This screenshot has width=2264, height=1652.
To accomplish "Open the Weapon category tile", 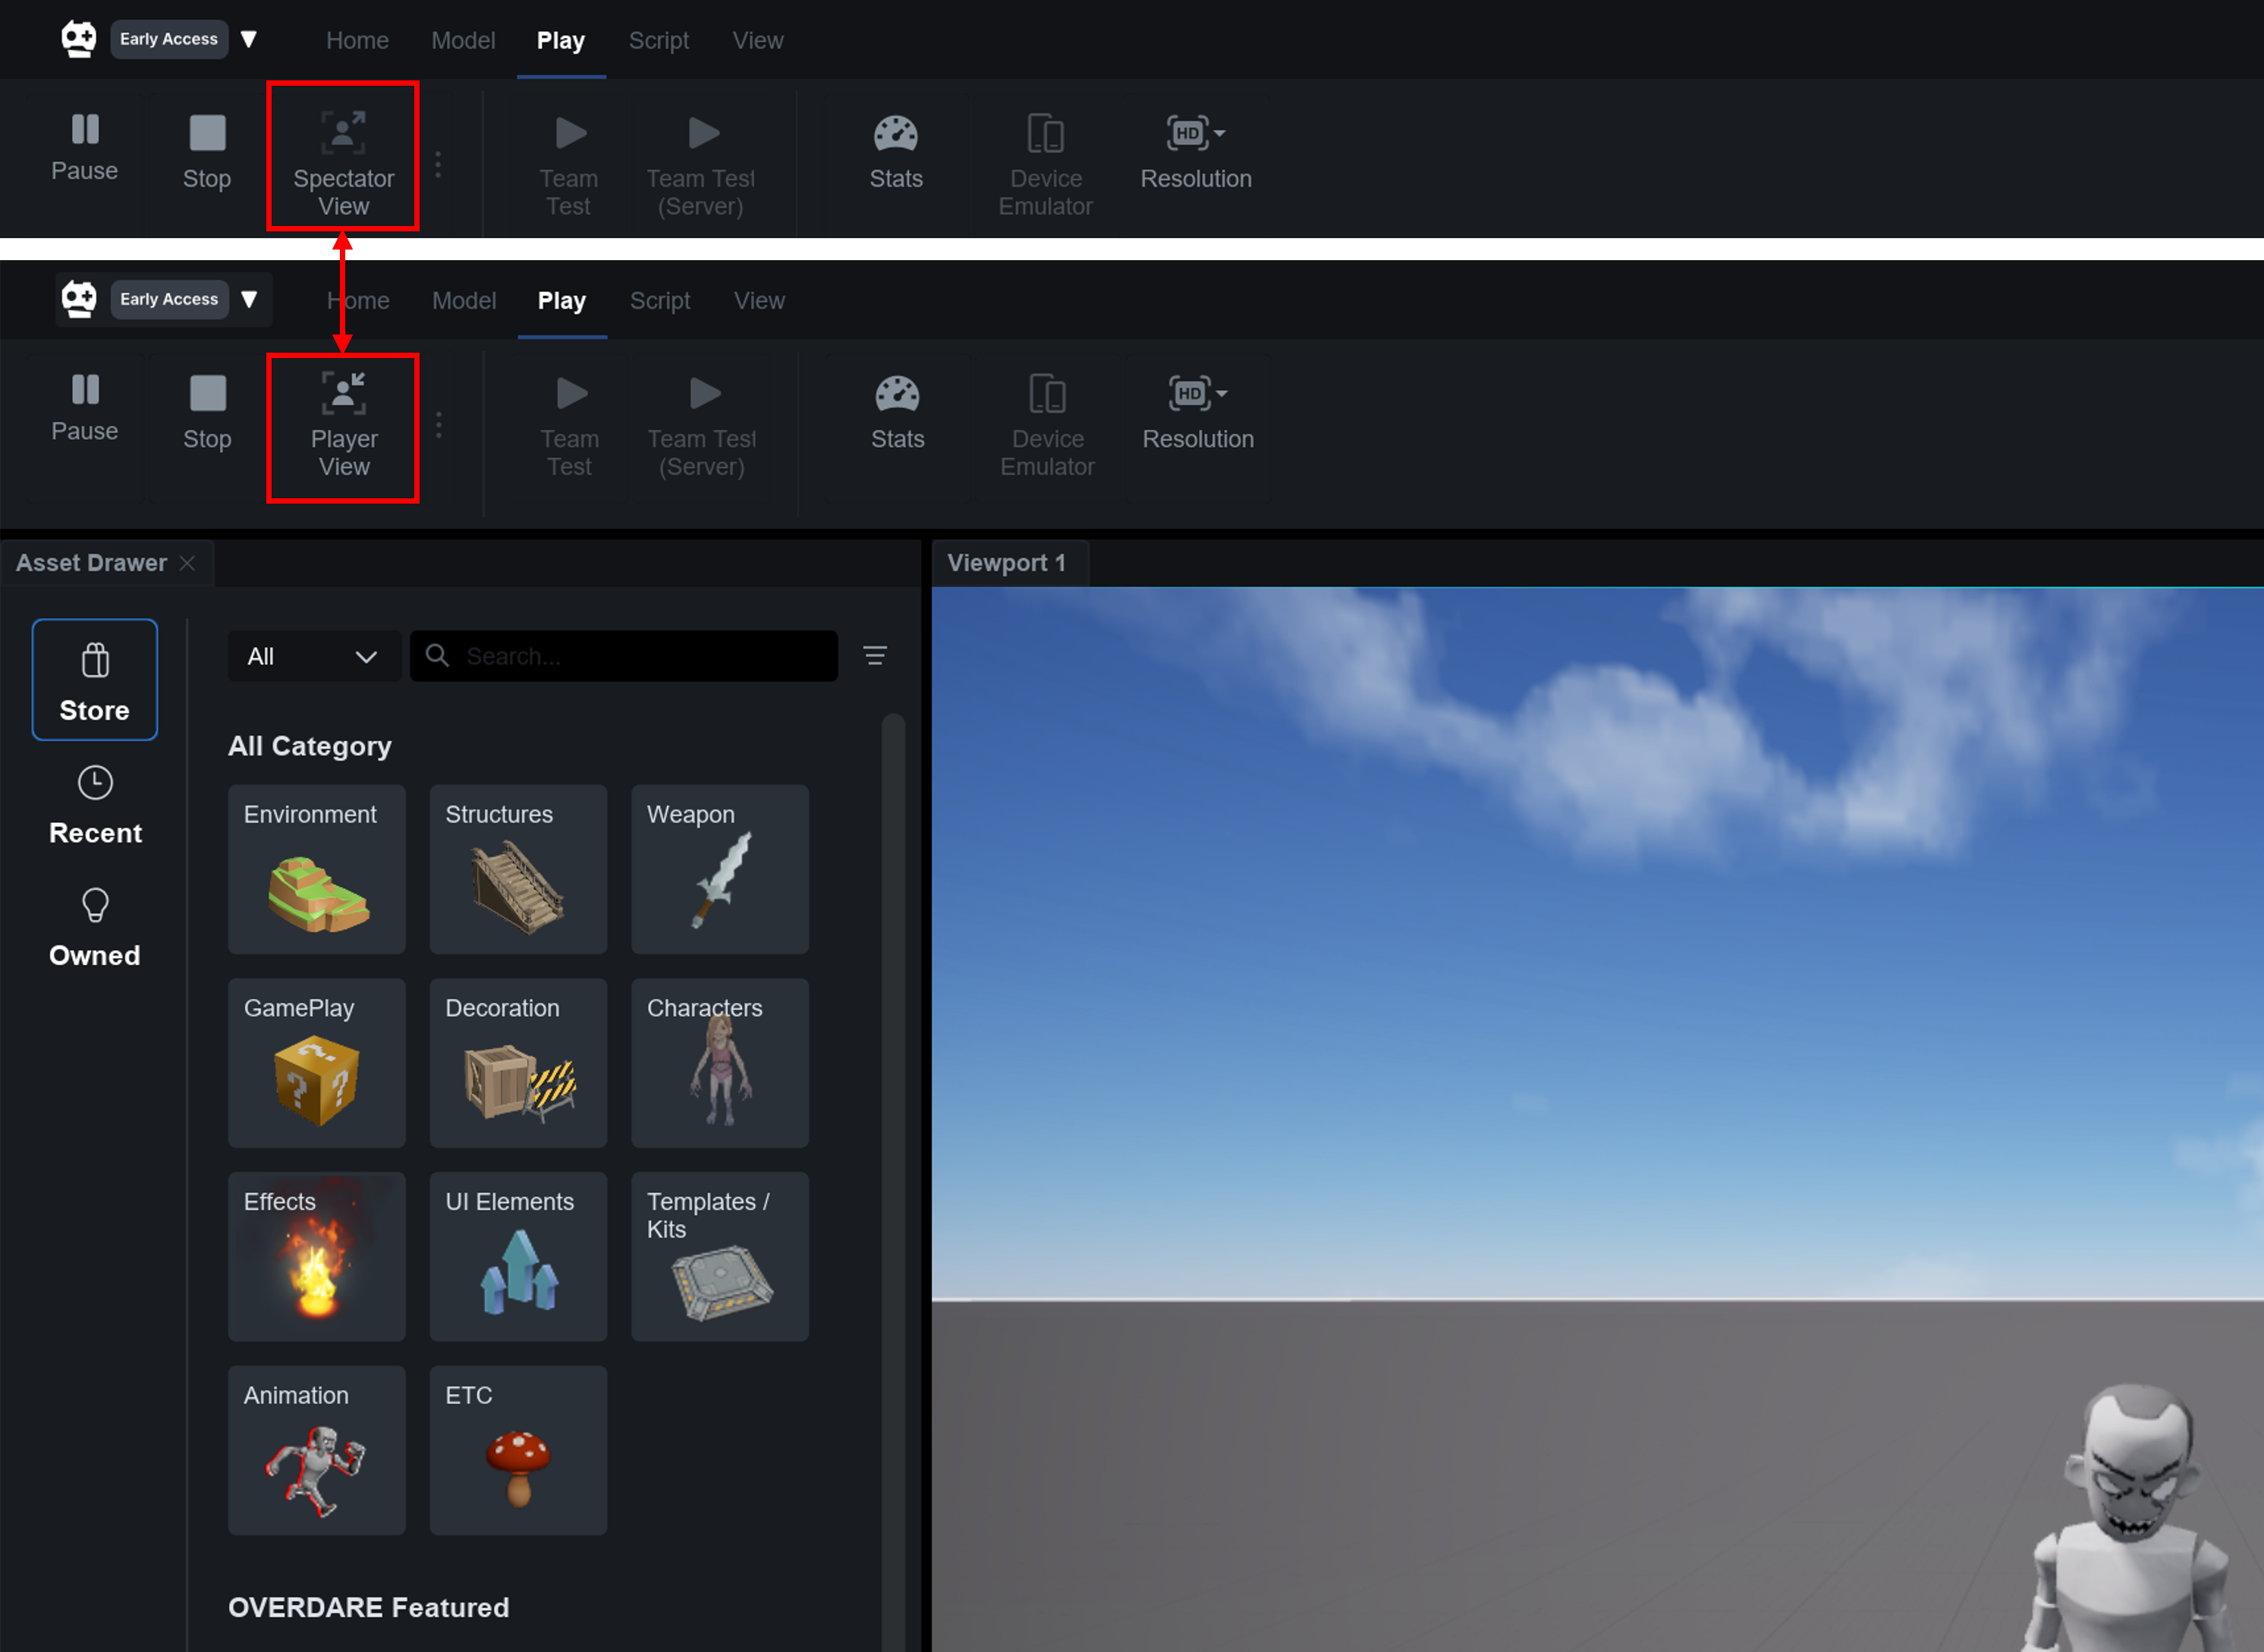I will [720, 869].
